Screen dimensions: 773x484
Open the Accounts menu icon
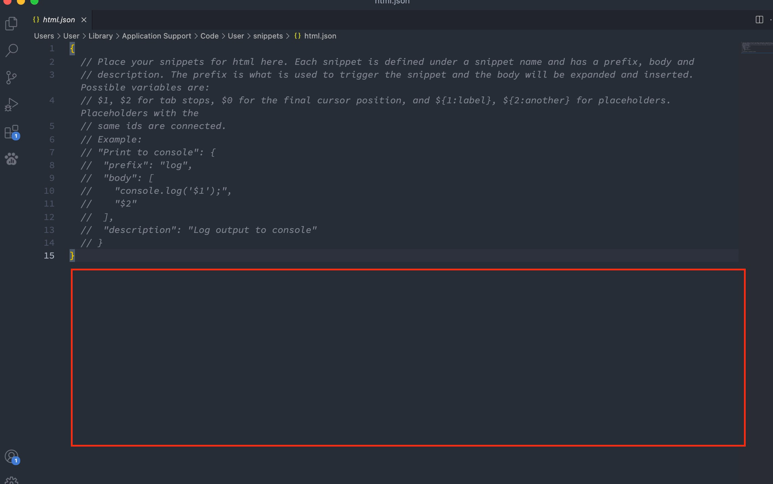12,457
